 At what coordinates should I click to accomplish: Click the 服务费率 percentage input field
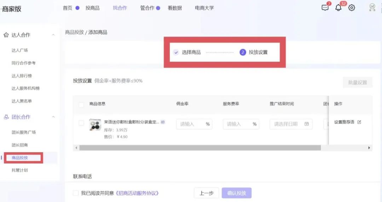point(241,124)
